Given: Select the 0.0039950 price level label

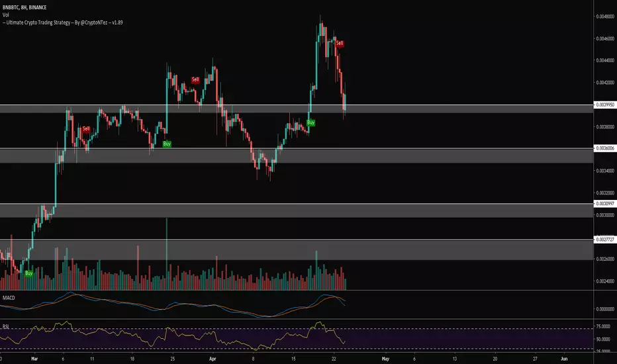Looking at the screenshot, I should 605,105.
